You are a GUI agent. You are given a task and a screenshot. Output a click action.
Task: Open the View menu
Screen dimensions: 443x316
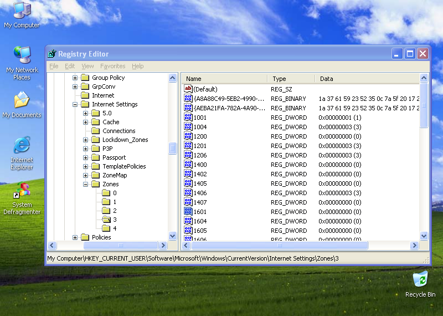point(87,66)
